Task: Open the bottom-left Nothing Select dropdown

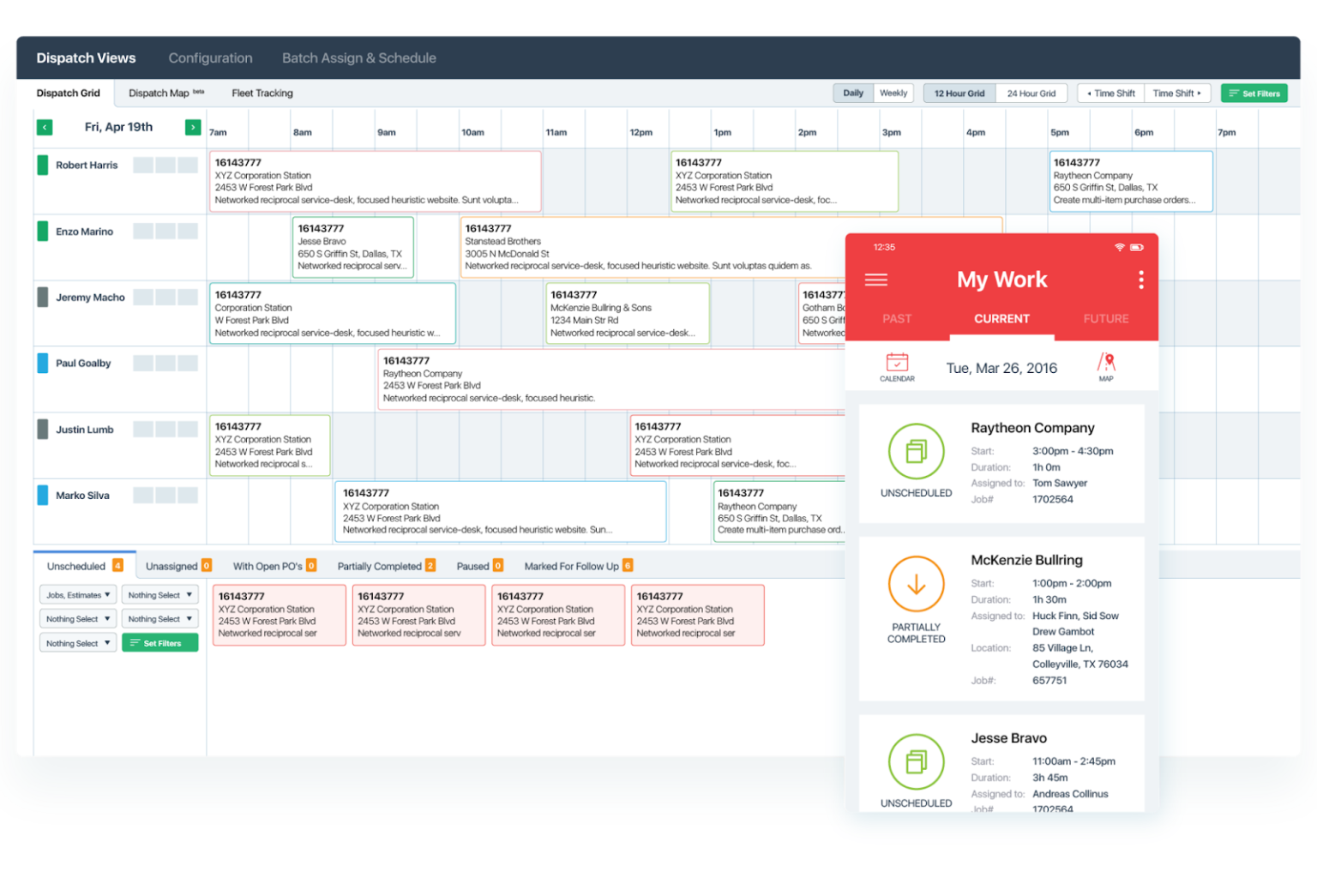Action: click(x=77, y=642)
